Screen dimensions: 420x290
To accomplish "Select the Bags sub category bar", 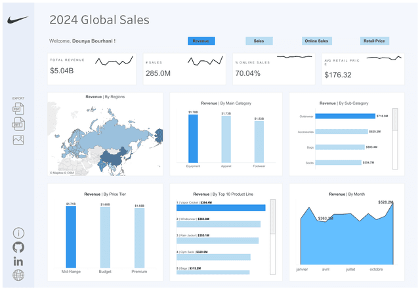I will (x=340, y=147).
